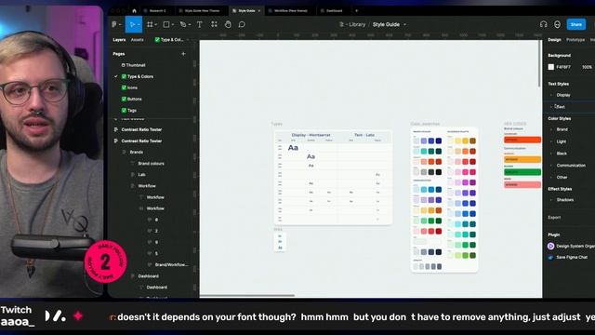Click the Library breadcrumb link
Viewport: 595px width, 335px height.
click(357, 24)
